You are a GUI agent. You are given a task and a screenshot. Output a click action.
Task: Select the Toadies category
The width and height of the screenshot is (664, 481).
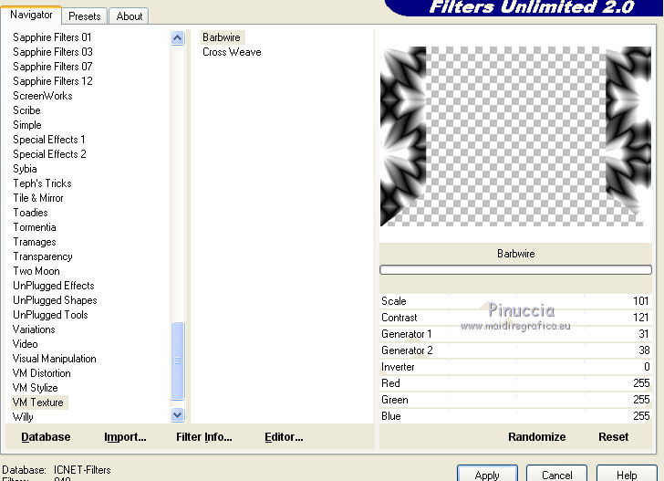click(30, 213)
